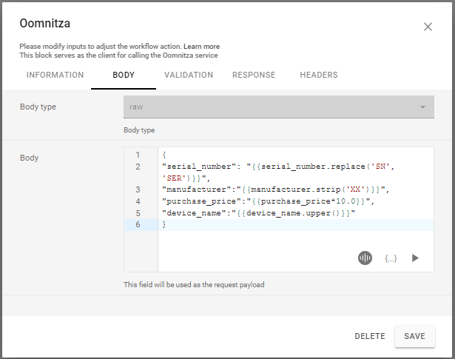Click line number 1 in the gutter
455x359 pixels.
137,155
